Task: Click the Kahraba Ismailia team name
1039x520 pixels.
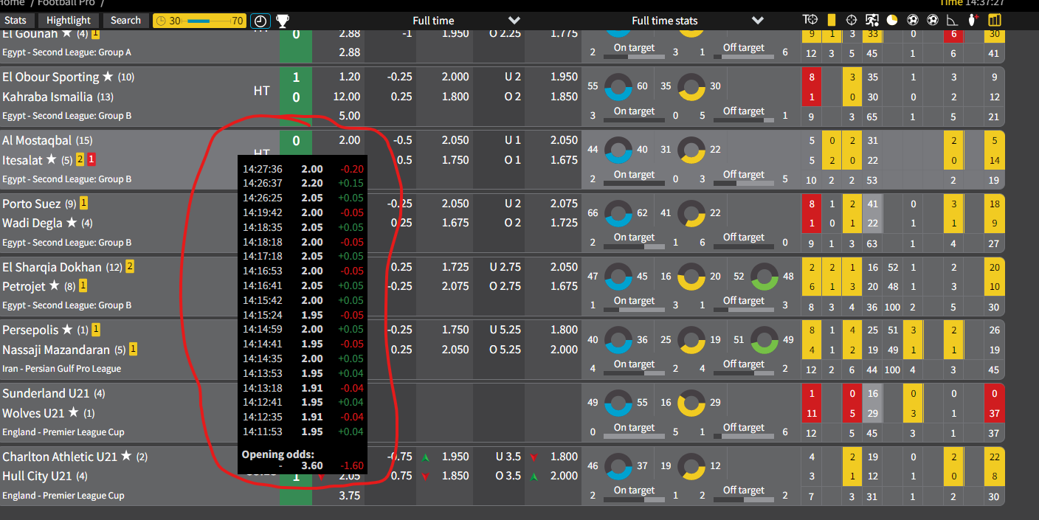Action: (x=47, y=97)
